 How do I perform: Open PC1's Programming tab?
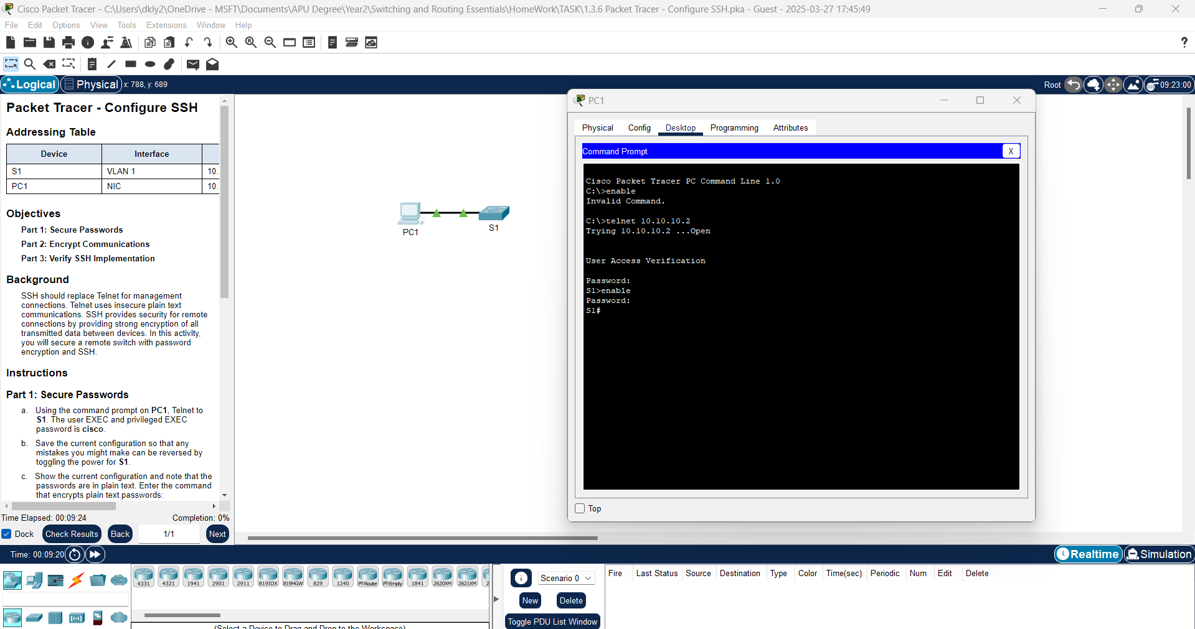click(x=734, y=128)
